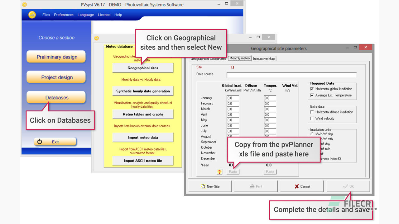Viewport: 399px width, 224px height.
Task: Click Import meteo data button
Action: point(143,138)
